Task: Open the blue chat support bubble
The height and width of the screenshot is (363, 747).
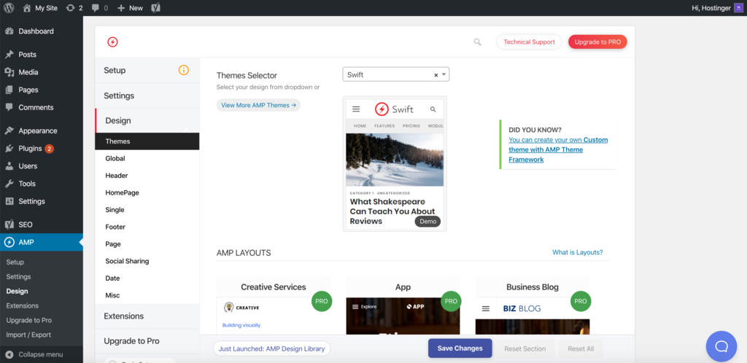Action: pyautogui.click(x=721, y=346)
